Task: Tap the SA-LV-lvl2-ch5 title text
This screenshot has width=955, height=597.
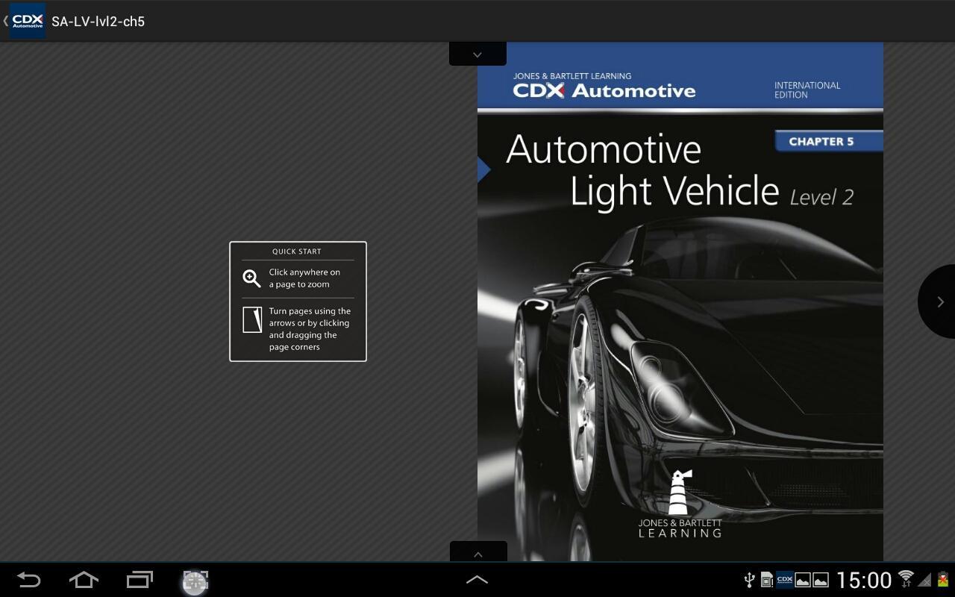Action: [x=98, y=22]
